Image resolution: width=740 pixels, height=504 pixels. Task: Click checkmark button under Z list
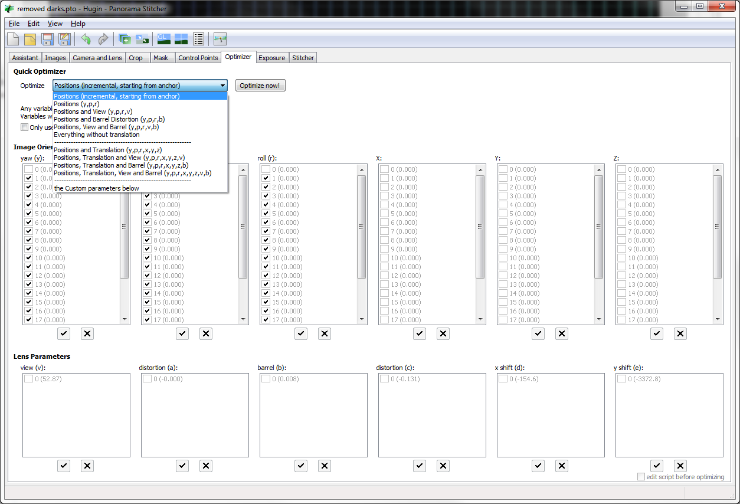[657, 333]
